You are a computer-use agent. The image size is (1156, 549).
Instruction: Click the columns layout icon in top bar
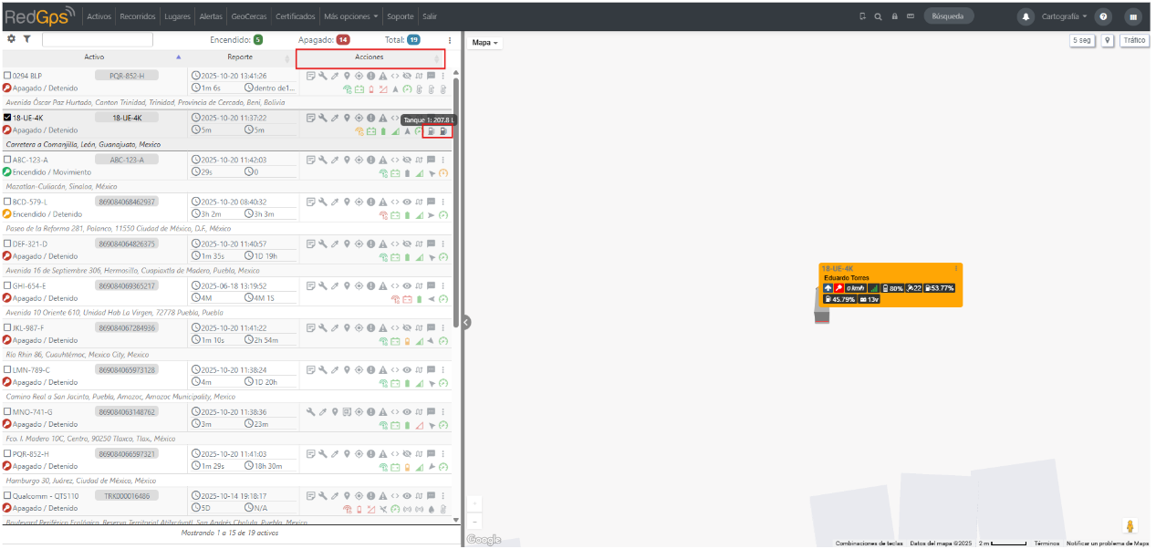(x=1133, y=16)
